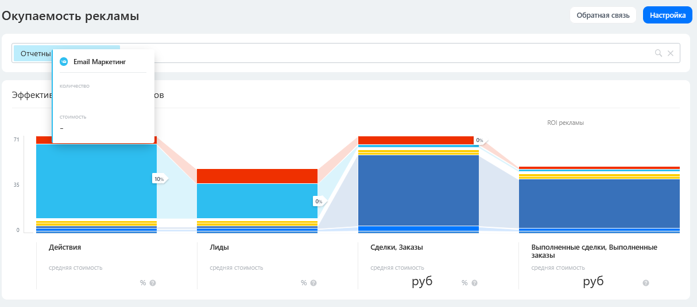
Task: Click the help icon under Лиды column
Action: point(313,283)
